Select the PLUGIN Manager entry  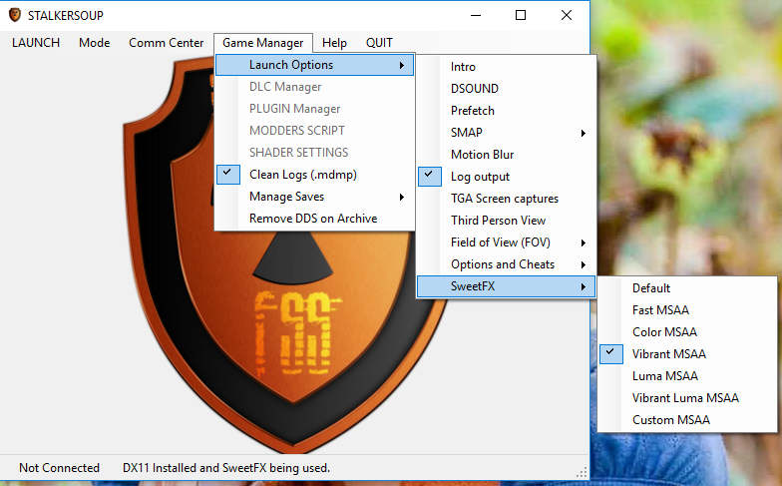(315, 109)
